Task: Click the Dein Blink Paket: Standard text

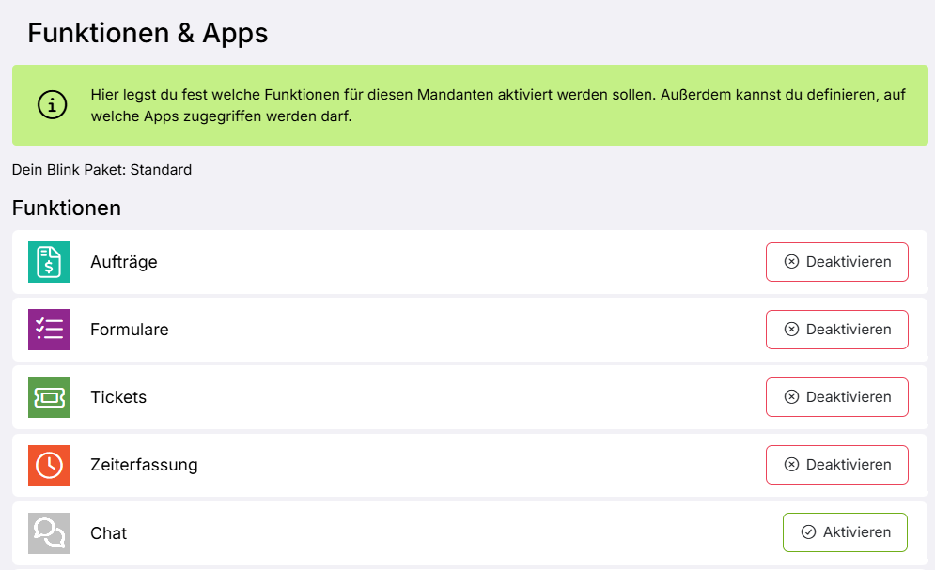Action: [x=101, y=170]
